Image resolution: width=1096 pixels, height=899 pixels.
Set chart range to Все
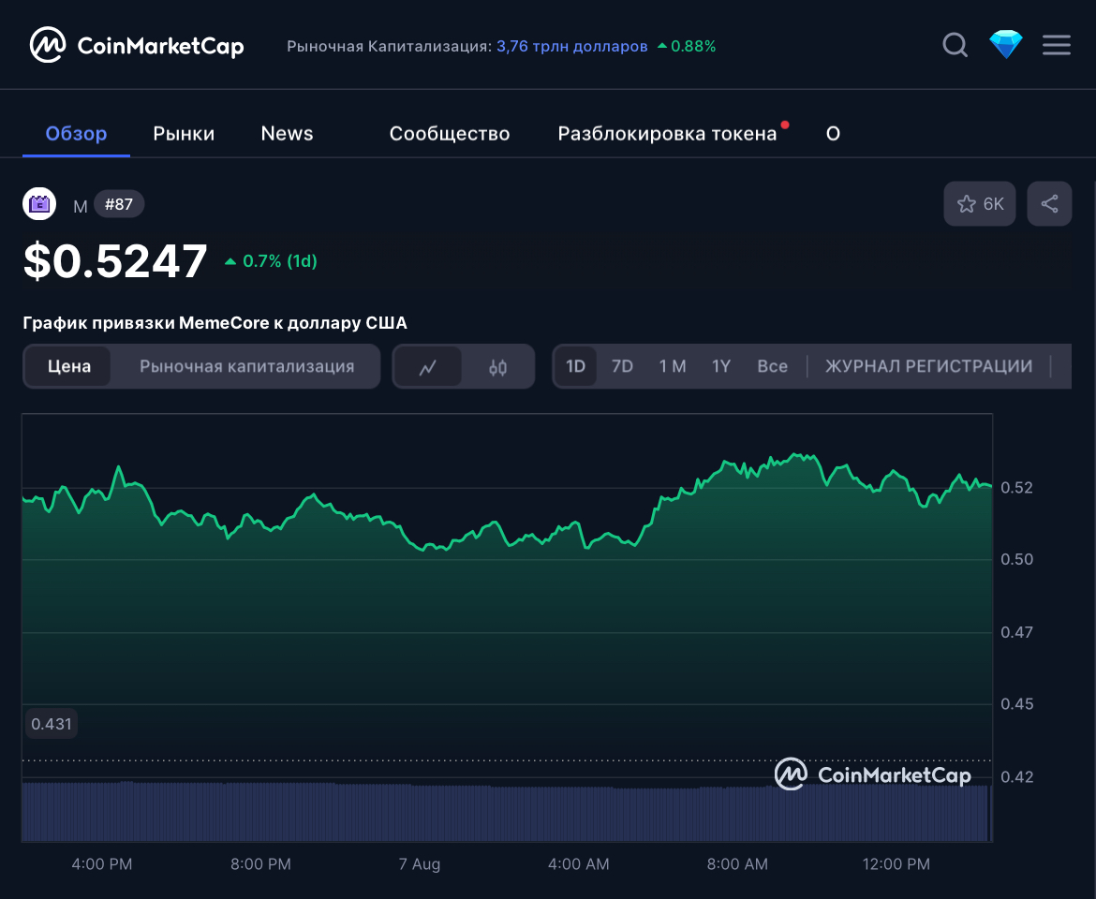point(773,366)
